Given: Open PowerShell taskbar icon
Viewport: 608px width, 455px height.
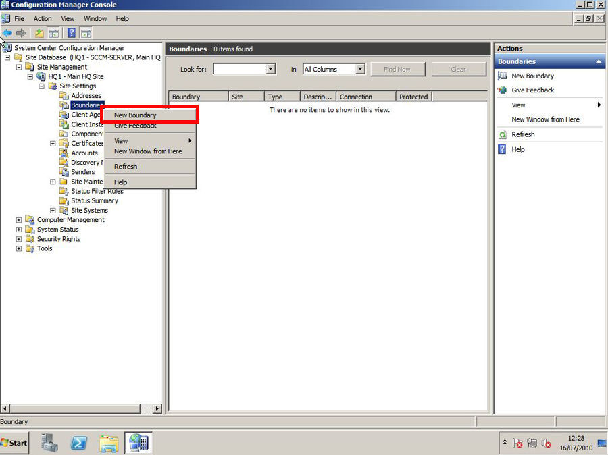Looking at the screenshot, I should (x=79, y=443).
